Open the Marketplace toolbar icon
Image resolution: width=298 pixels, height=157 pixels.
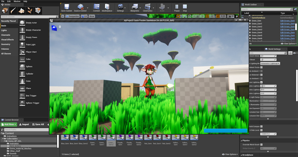click(107, 7)
